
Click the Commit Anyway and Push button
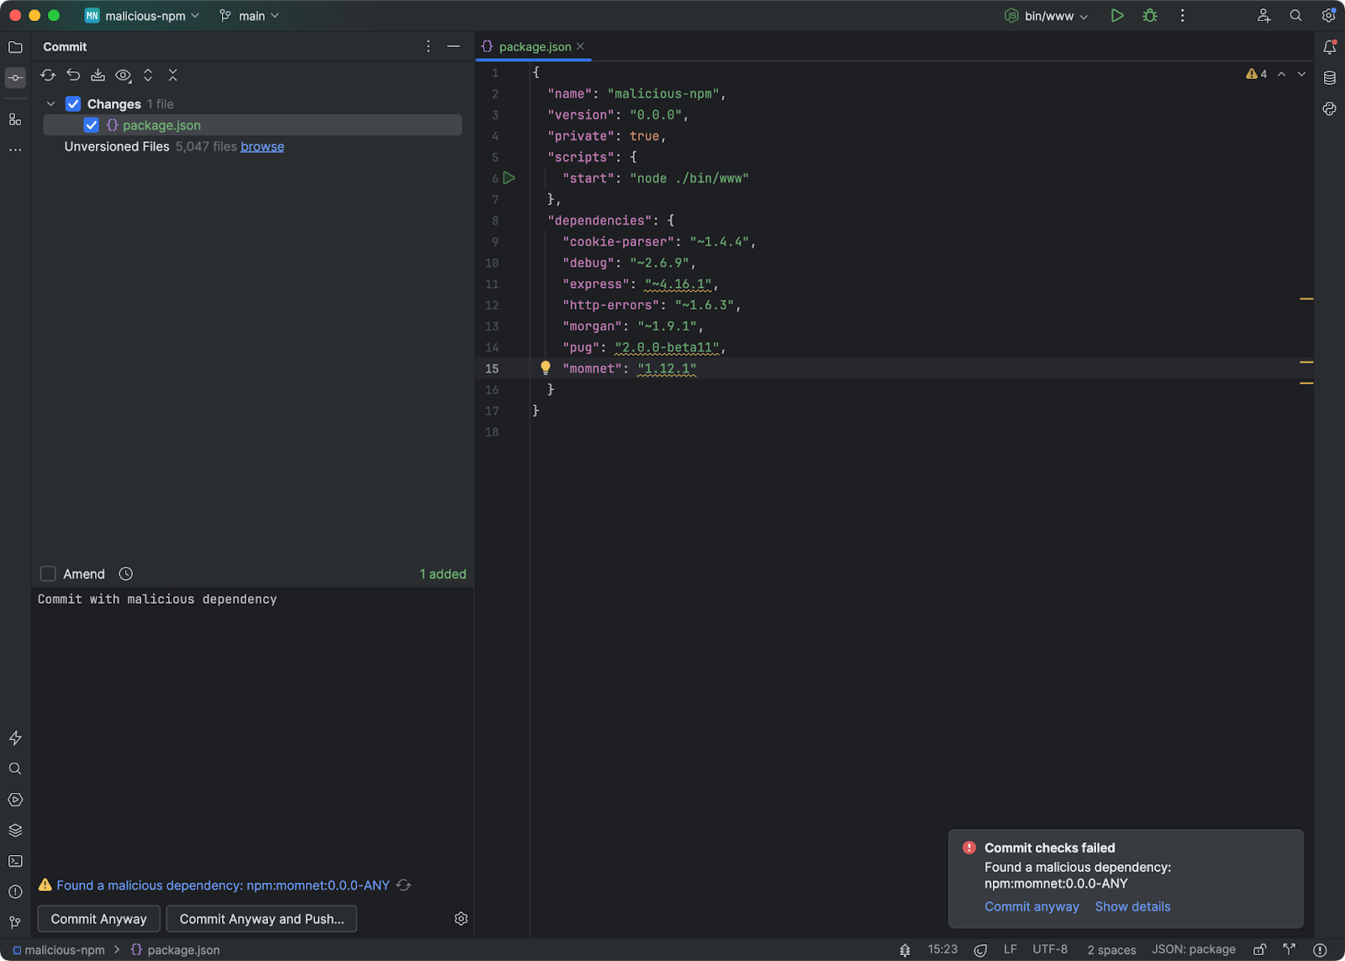(261, 919)
